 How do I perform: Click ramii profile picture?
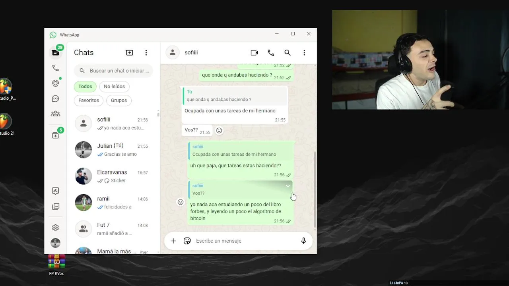click(x=84, y=203)
